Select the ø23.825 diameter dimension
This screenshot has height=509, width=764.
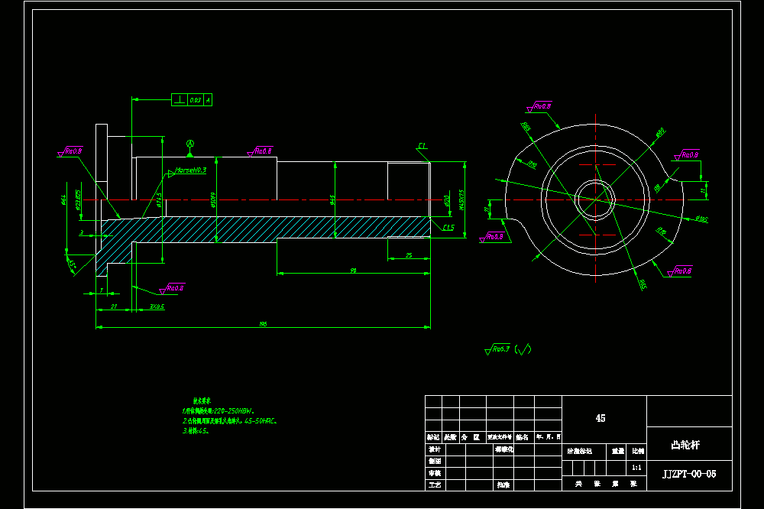[78, 200]
